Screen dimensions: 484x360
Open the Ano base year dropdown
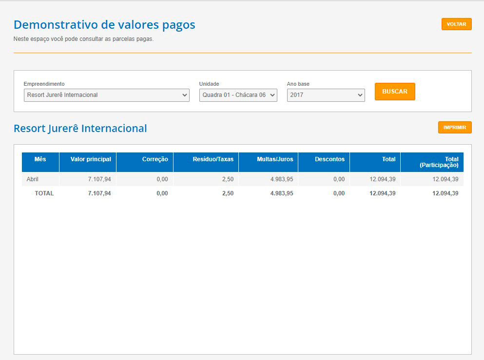point(326,95)
